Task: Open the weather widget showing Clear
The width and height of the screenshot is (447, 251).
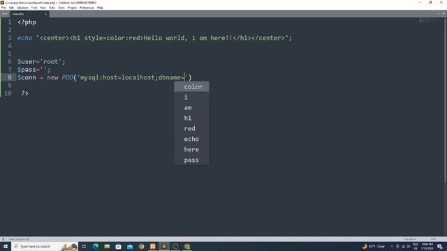Action: [x=373, y=246]
